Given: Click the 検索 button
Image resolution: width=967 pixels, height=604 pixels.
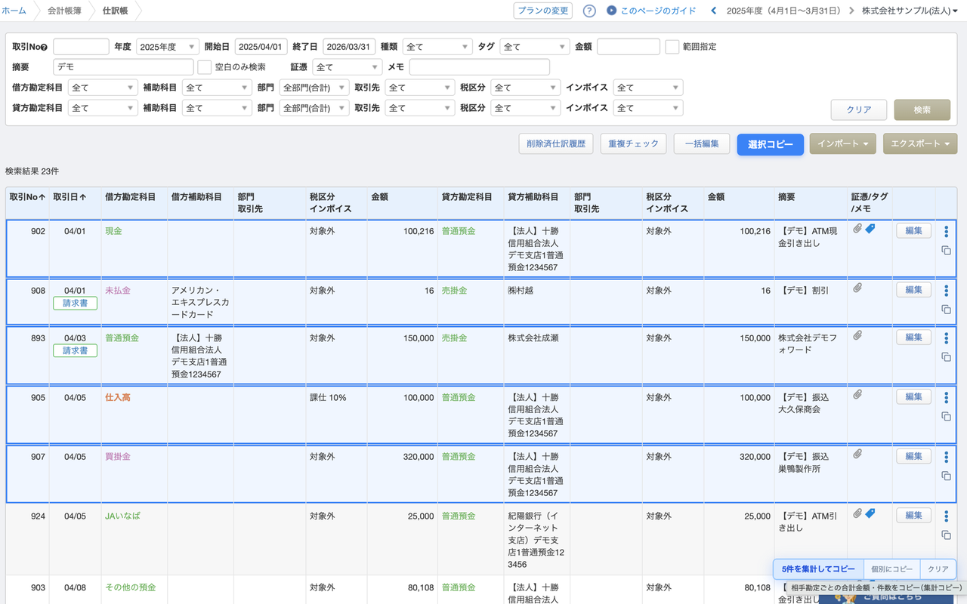Looking at the screenshot, I should click(922, 109).
